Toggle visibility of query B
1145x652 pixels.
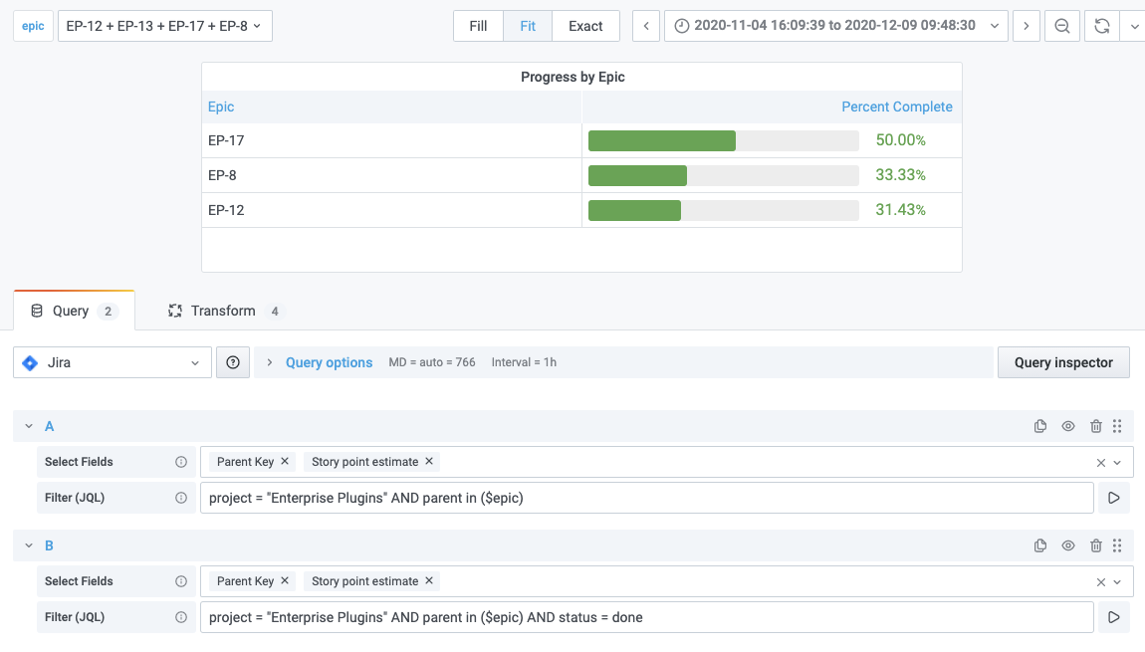pos(1068,544)
